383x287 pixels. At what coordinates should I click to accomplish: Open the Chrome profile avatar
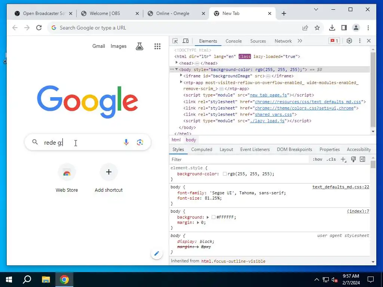point(356,28)
